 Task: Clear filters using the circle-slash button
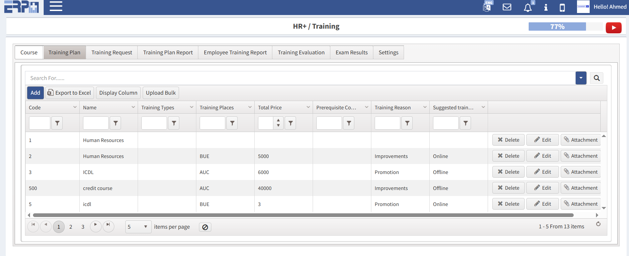(x=205, y=227)
